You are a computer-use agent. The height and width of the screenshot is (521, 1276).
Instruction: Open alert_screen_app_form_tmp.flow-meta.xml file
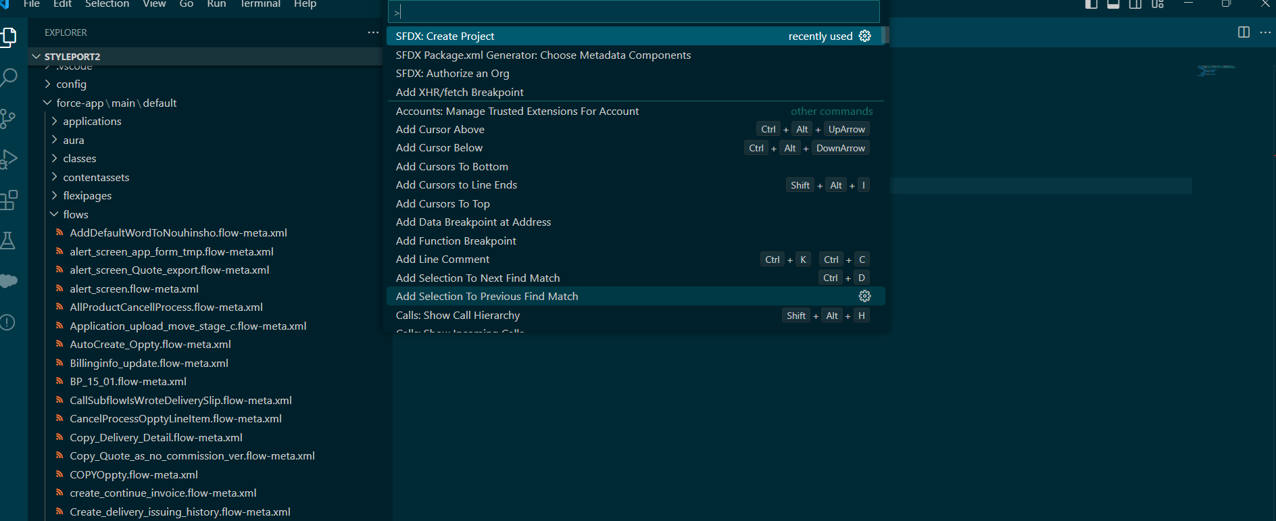click(x=172, y=251)
